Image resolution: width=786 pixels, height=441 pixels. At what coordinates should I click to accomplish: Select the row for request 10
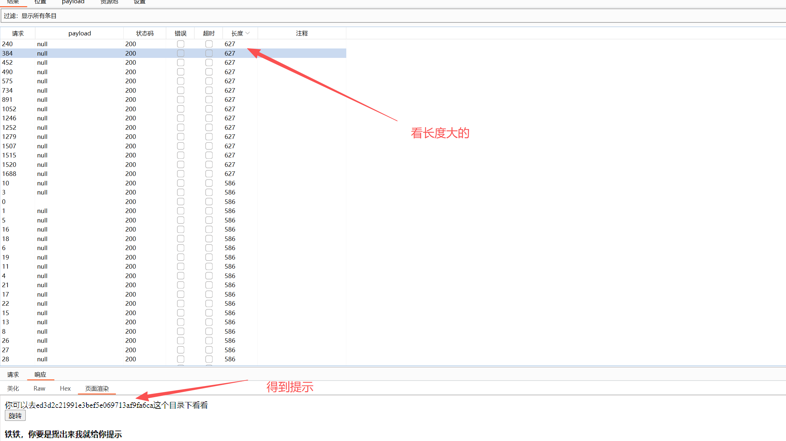(x=173, y=183)
